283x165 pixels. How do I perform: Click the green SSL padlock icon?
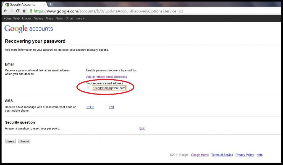pyautogui.click(x=31, y=11)
